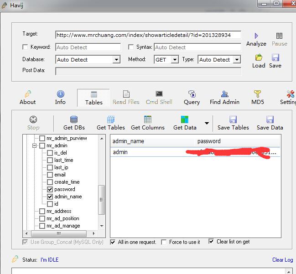The image size is (296, 274).
Task: Click the Havij title bar carrot icon
Action: (x=5, y=5)
